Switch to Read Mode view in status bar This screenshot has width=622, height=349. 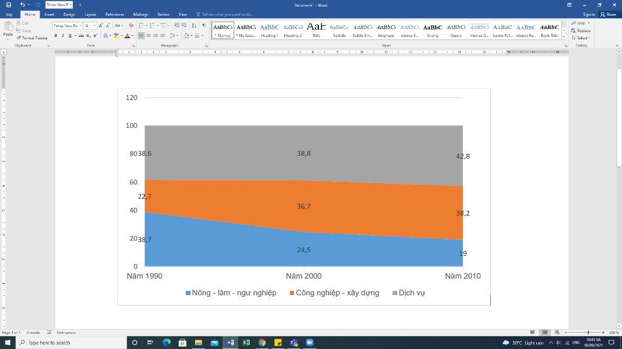point(532,333)
